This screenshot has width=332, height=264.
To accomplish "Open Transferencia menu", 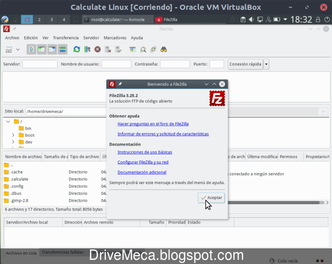I will coord(66,38).
